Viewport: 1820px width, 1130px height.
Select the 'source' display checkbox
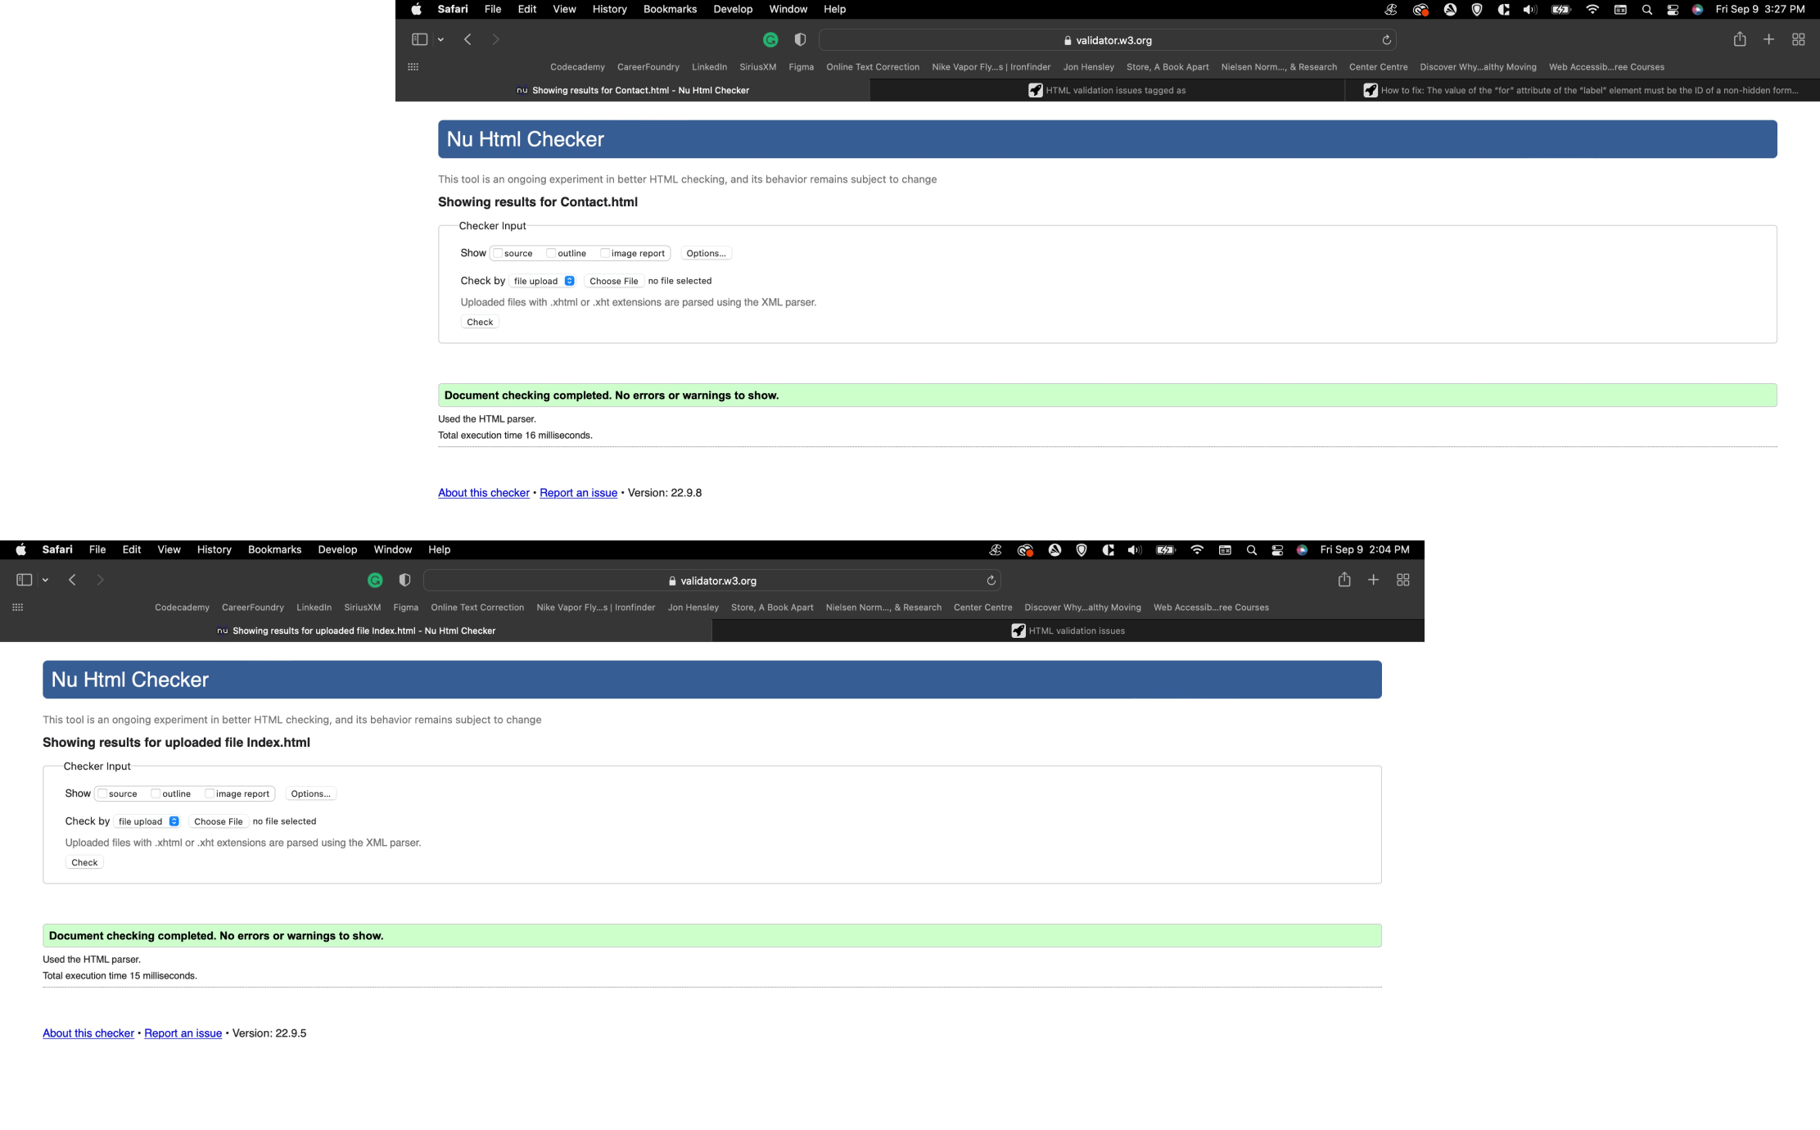point(499,252)
